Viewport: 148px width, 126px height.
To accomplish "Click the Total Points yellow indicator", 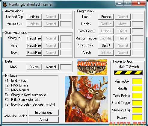I will click(137, 96).
